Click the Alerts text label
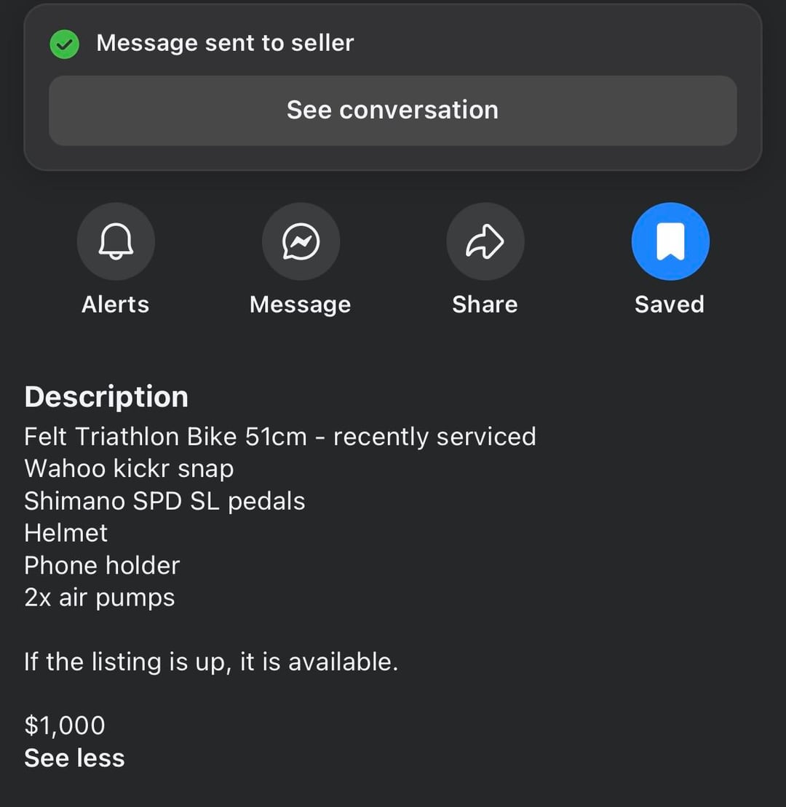The width and height of the screenshot is (786, 807). 115,304
